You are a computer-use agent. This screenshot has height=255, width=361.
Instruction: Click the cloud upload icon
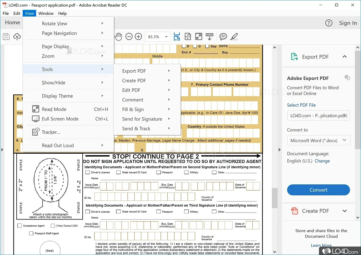[x=17, y=37]
